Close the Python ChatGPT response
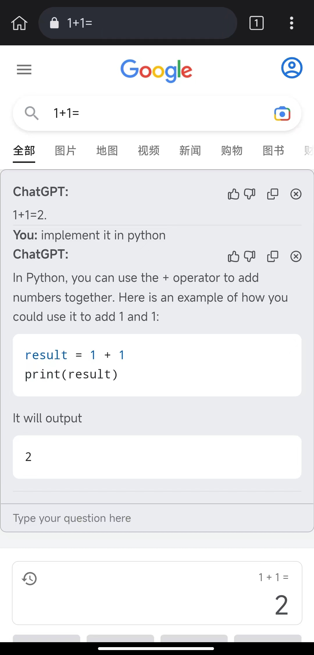The height and width of the screenshot is (655, 314). click(x=296, y=257)
